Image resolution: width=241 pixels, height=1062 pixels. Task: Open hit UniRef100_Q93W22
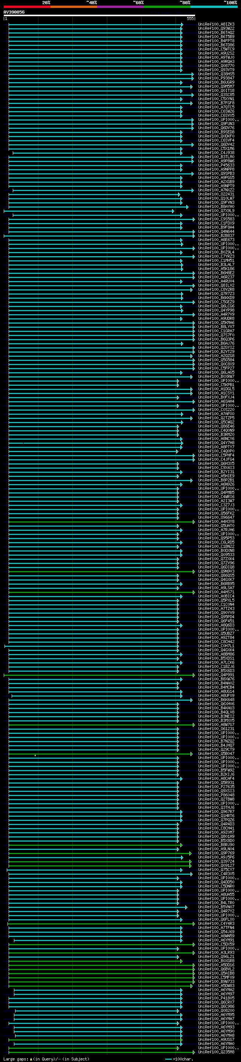(216, 29)
